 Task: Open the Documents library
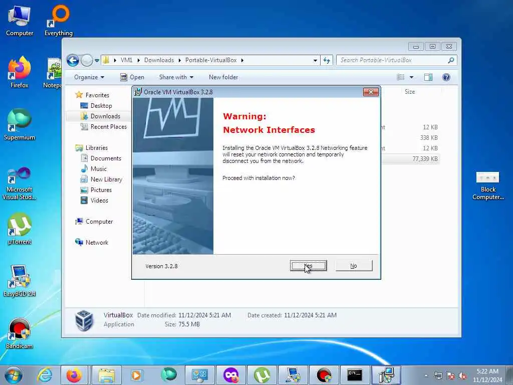tap(105, 158)
